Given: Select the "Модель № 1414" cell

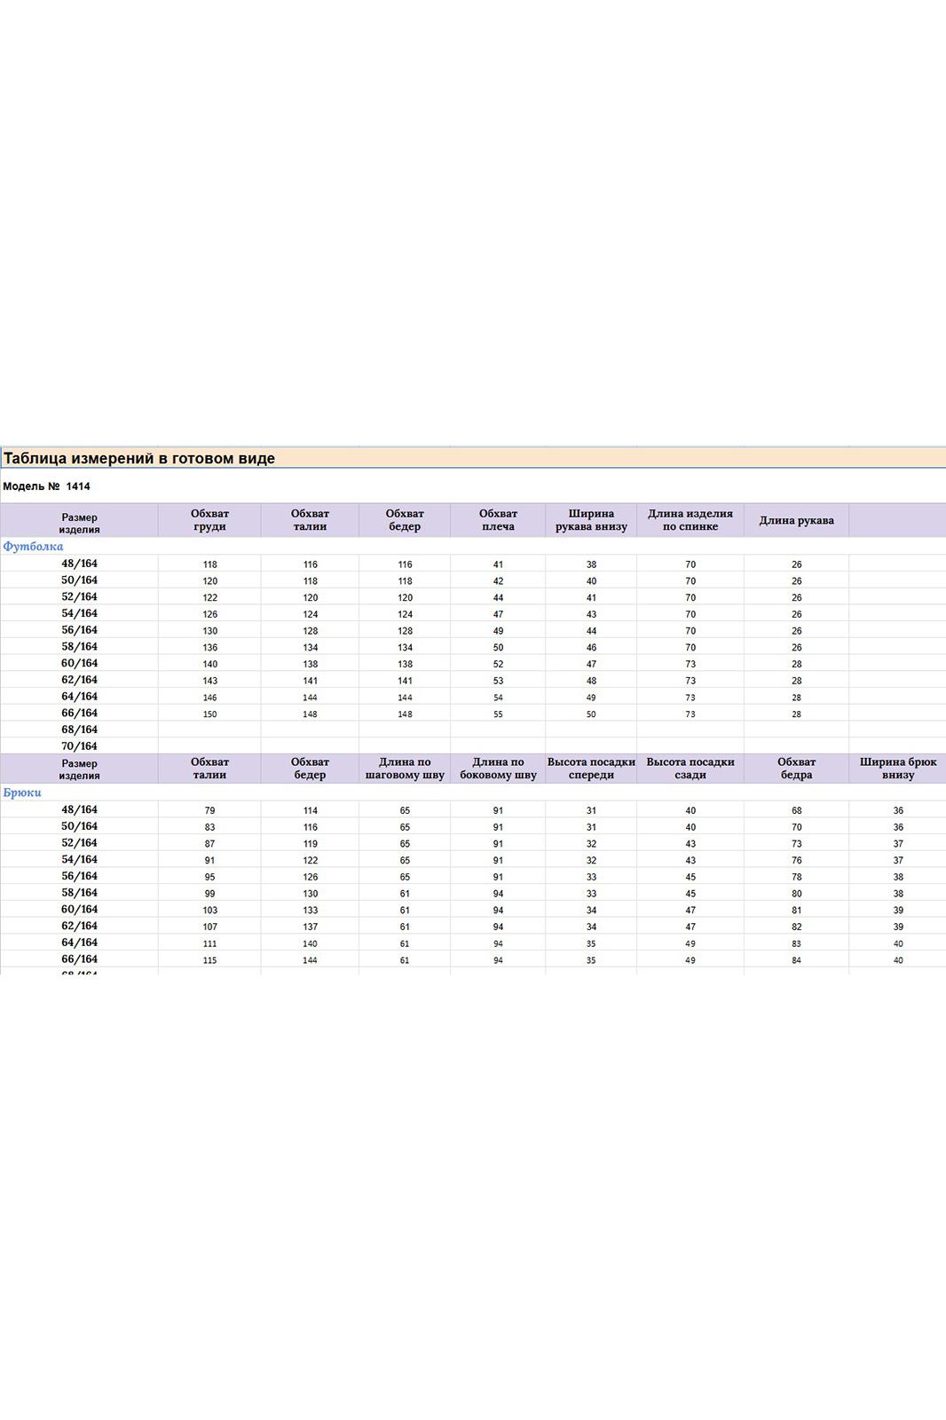Looking at the screenshot, I should coord(46,486).
